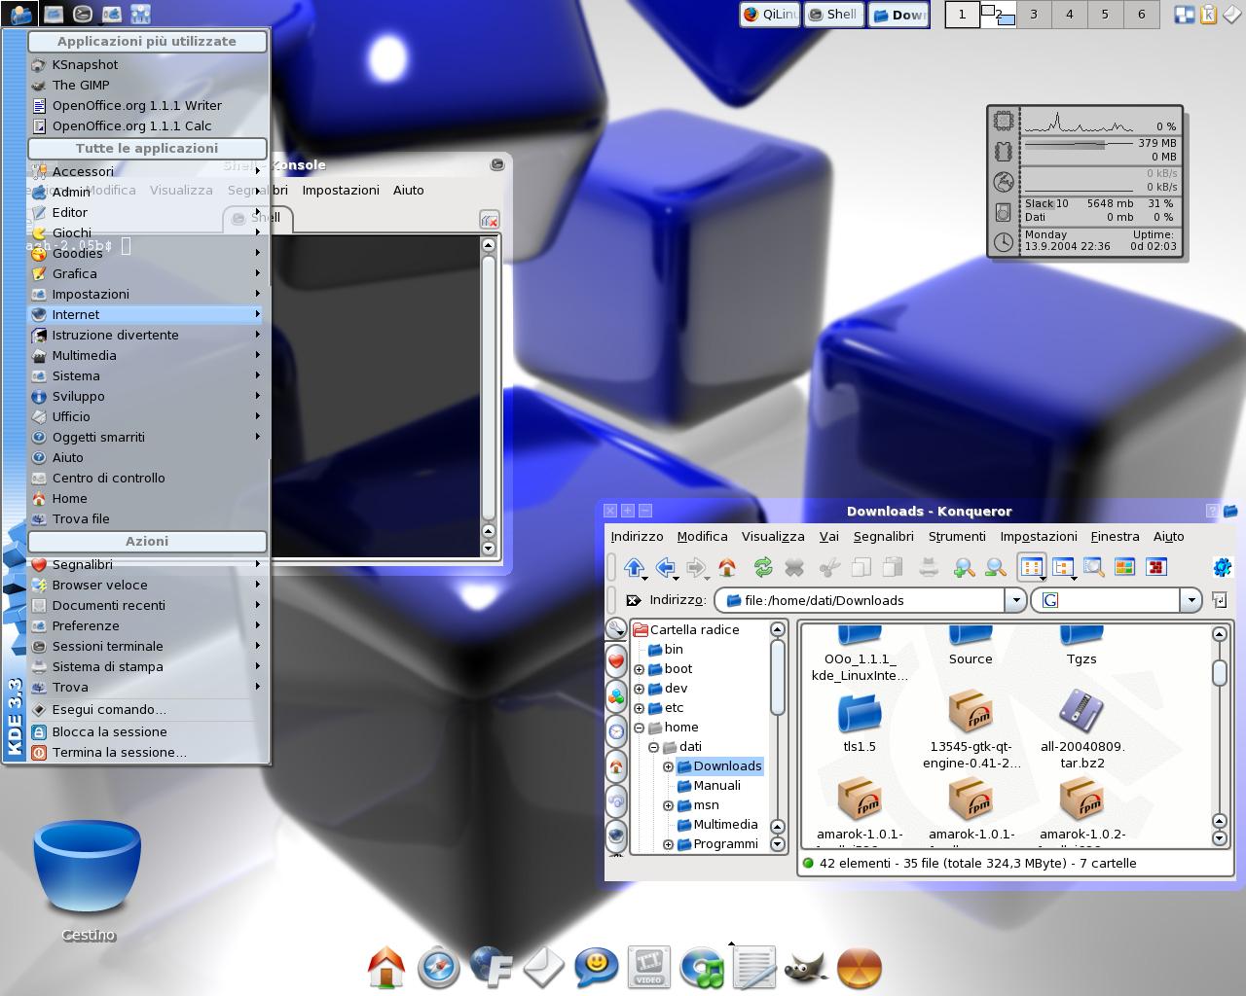Open the smiley chat app in dock
Viewport: 1246px width, 996px height.
click(596, 968)
